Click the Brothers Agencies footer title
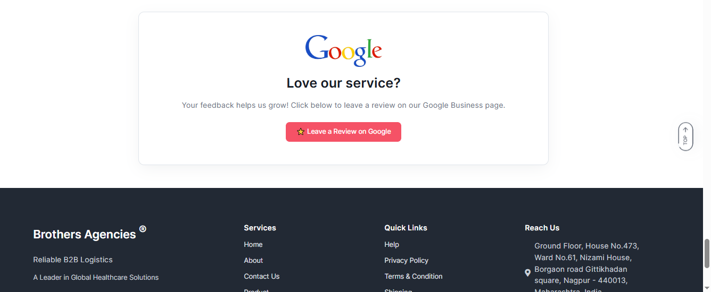The height and width of the screenshot is (292, 711). [85, 234]
